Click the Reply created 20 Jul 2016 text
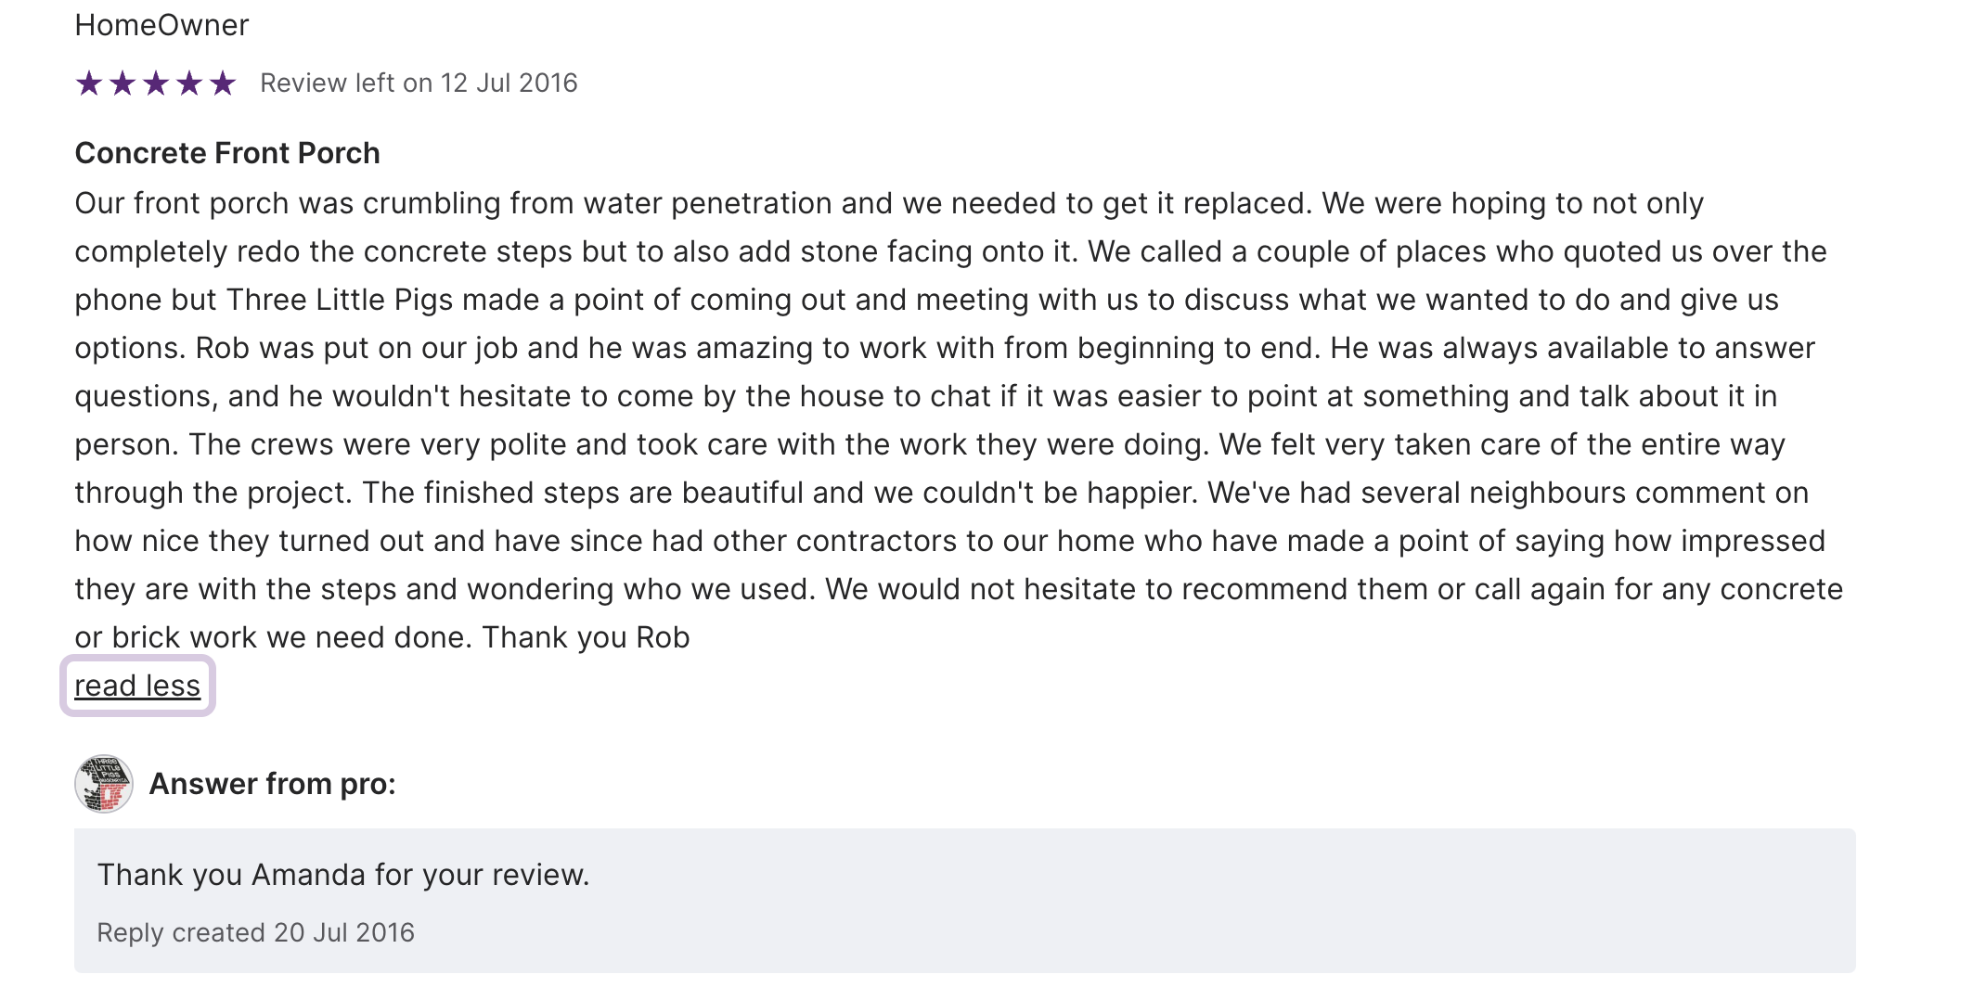Image resolution: width=1973 pixels, height=1000 pixels. point(255,932)
